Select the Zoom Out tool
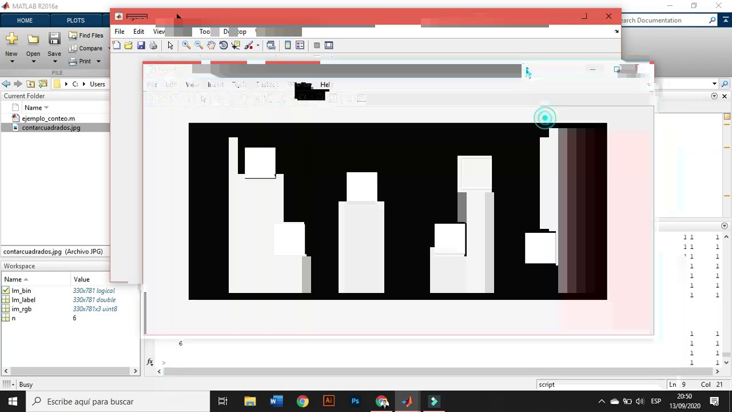Image resolution: width=732 pixels, height=412 pixels. click(x=198, y=45)
